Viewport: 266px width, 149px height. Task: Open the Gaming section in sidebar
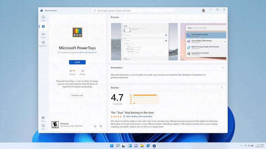point(43,35)
